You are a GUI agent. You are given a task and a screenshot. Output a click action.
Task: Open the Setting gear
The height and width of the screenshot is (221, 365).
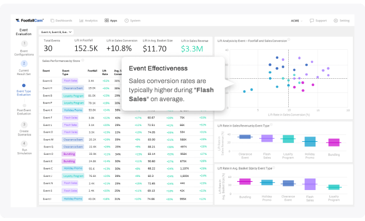[341, 20]
